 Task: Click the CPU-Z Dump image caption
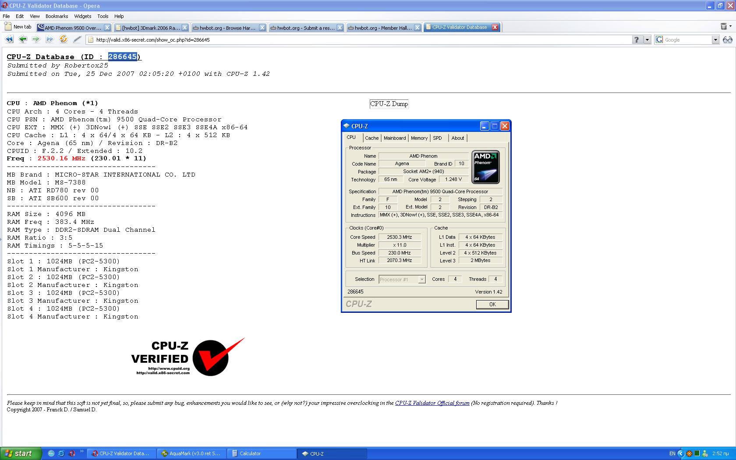[389, 104]
